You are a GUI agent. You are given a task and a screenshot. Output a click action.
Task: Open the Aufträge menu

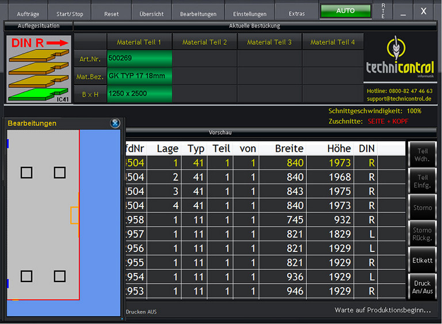pyautogui.click(x=28, y=14)
